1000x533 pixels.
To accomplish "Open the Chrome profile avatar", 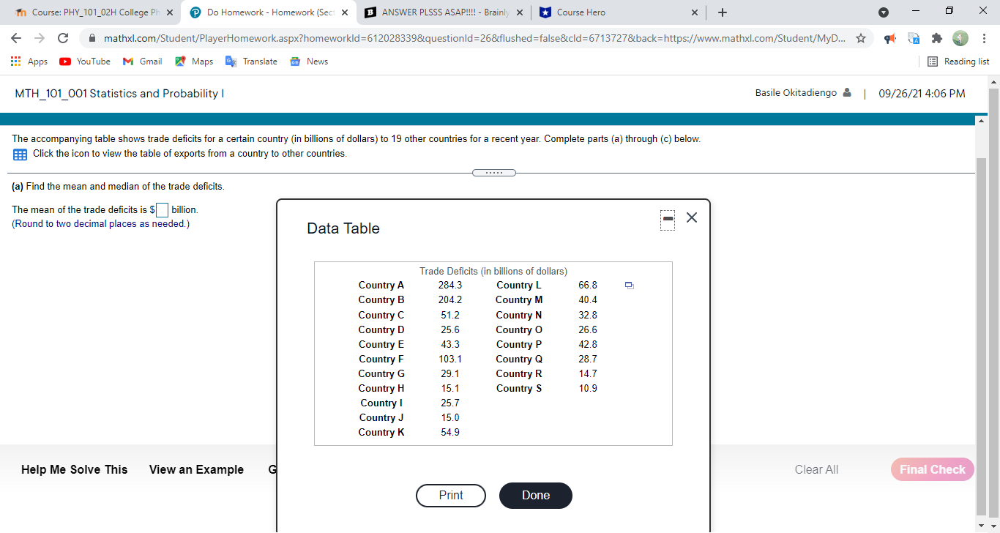I will [x=960, y=38].
